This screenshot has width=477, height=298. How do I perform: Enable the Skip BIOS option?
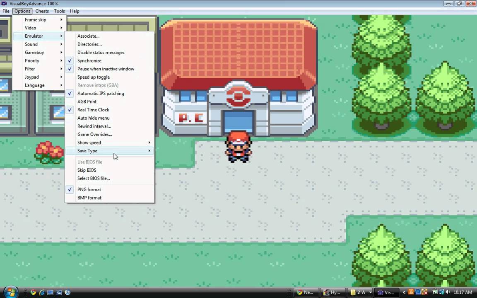point(109,170)
